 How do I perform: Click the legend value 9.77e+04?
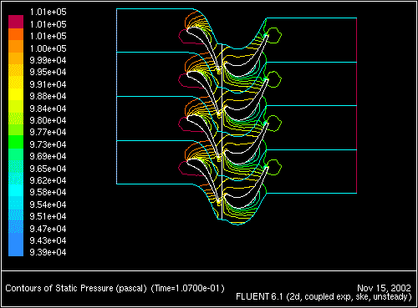(48, 132)
